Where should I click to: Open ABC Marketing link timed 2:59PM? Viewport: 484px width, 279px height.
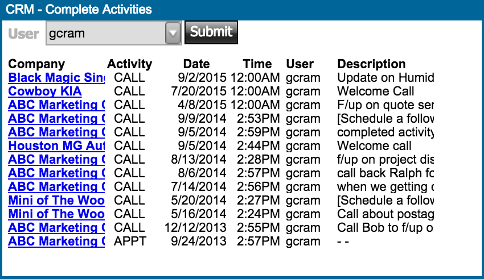click(56, 132)
